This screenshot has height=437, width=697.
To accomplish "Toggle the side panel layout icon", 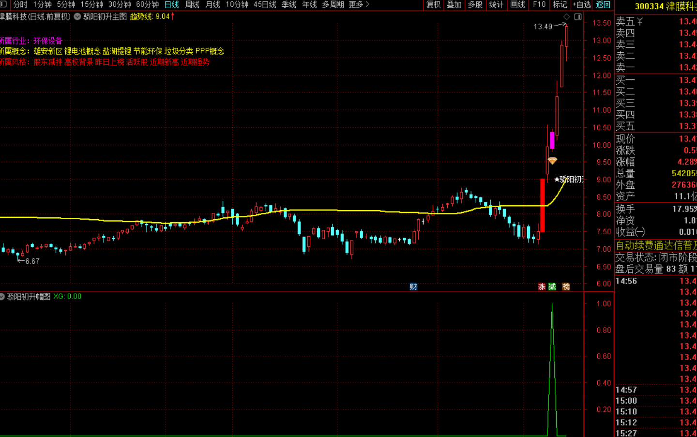I will (x=577, y=17).
